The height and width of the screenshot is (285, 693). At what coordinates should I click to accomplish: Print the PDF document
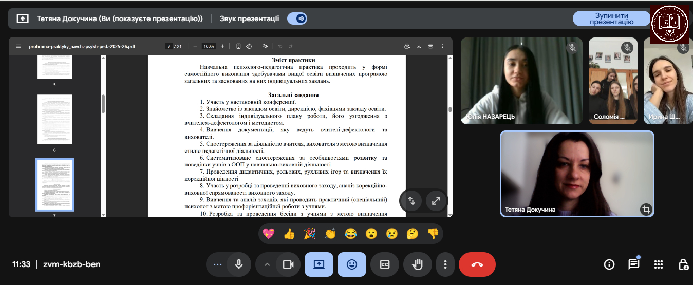430,46
